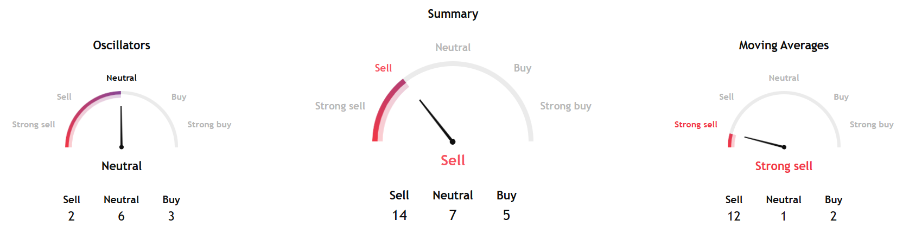This screenshot has width=909, height=233.
Task: Click the Oscillators heading
Action: 122,46
